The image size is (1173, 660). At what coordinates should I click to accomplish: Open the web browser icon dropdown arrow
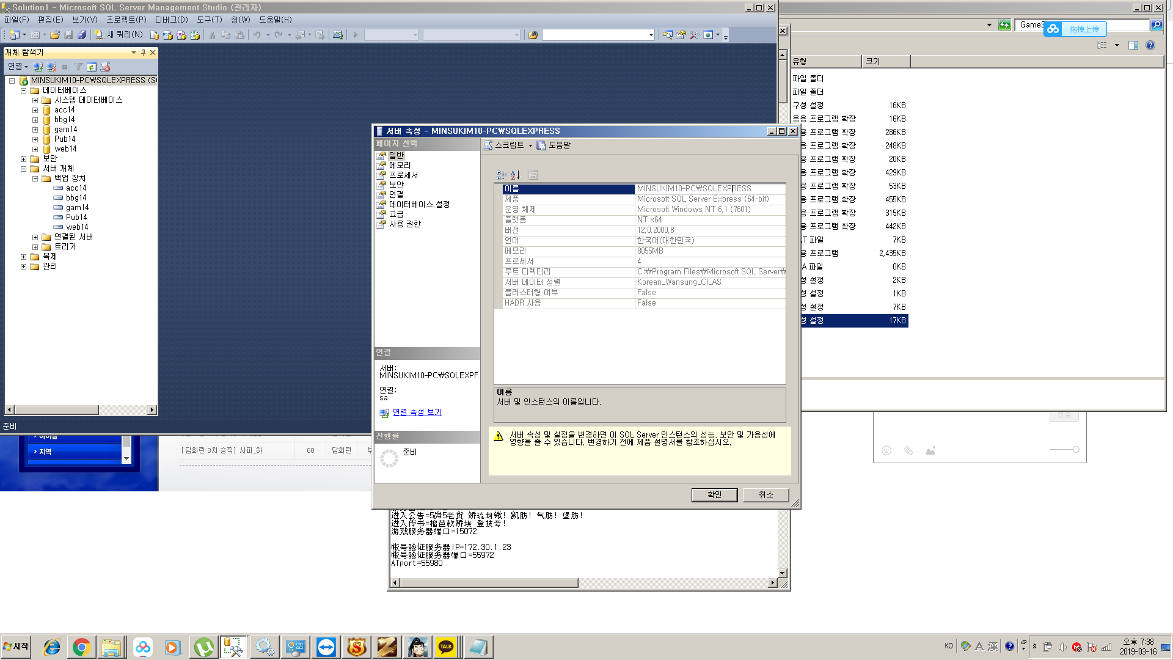(x=718, y=35)
